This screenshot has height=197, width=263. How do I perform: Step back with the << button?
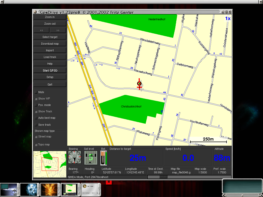coord(41,30)
